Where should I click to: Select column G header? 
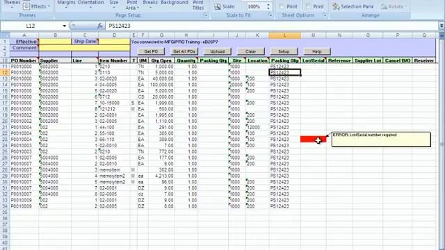(x=161, y=35)
